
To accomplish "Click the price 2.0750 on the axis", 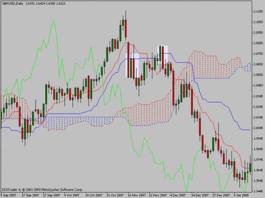I will pyautogui.click(x=258, y=54).
